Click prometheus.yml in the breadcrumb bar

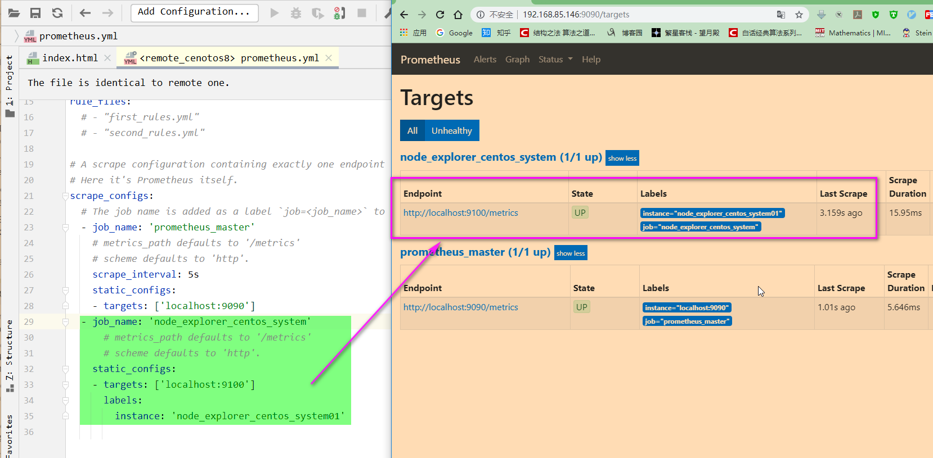[x=71, y=36]
